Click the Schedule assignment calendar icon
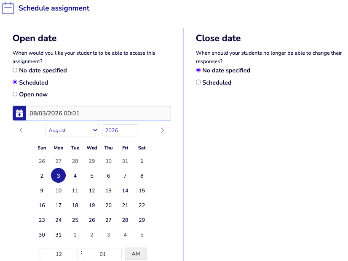Viewport: 348px width, 261px height. tap(8, 8)
